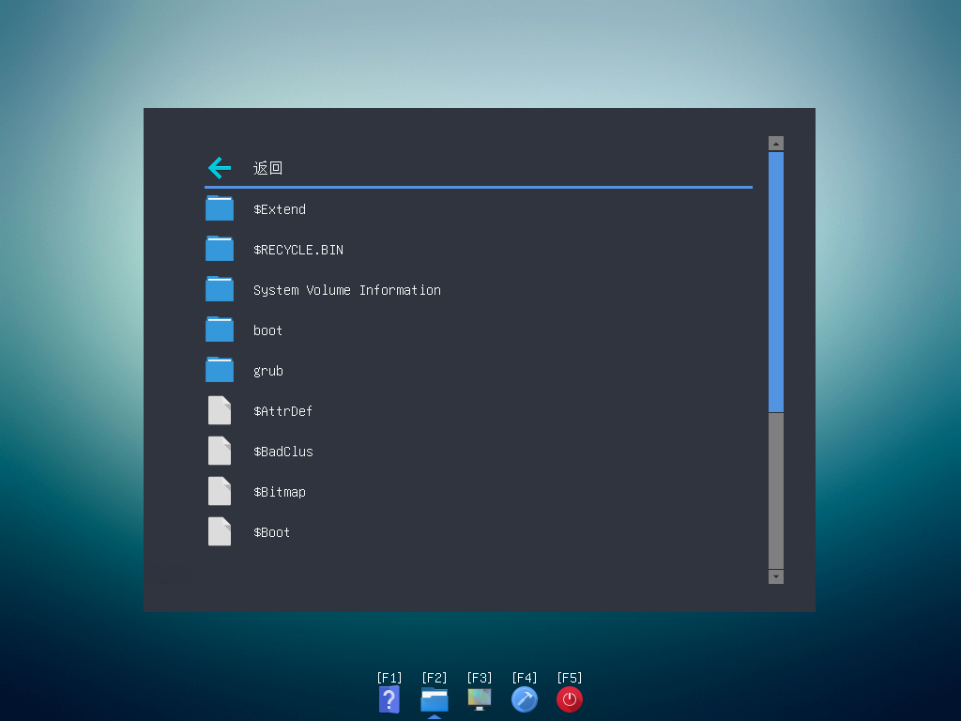This screenshot has width=961, height=721.
Task: Open the boot folder icon
Action: click(219, 330)
